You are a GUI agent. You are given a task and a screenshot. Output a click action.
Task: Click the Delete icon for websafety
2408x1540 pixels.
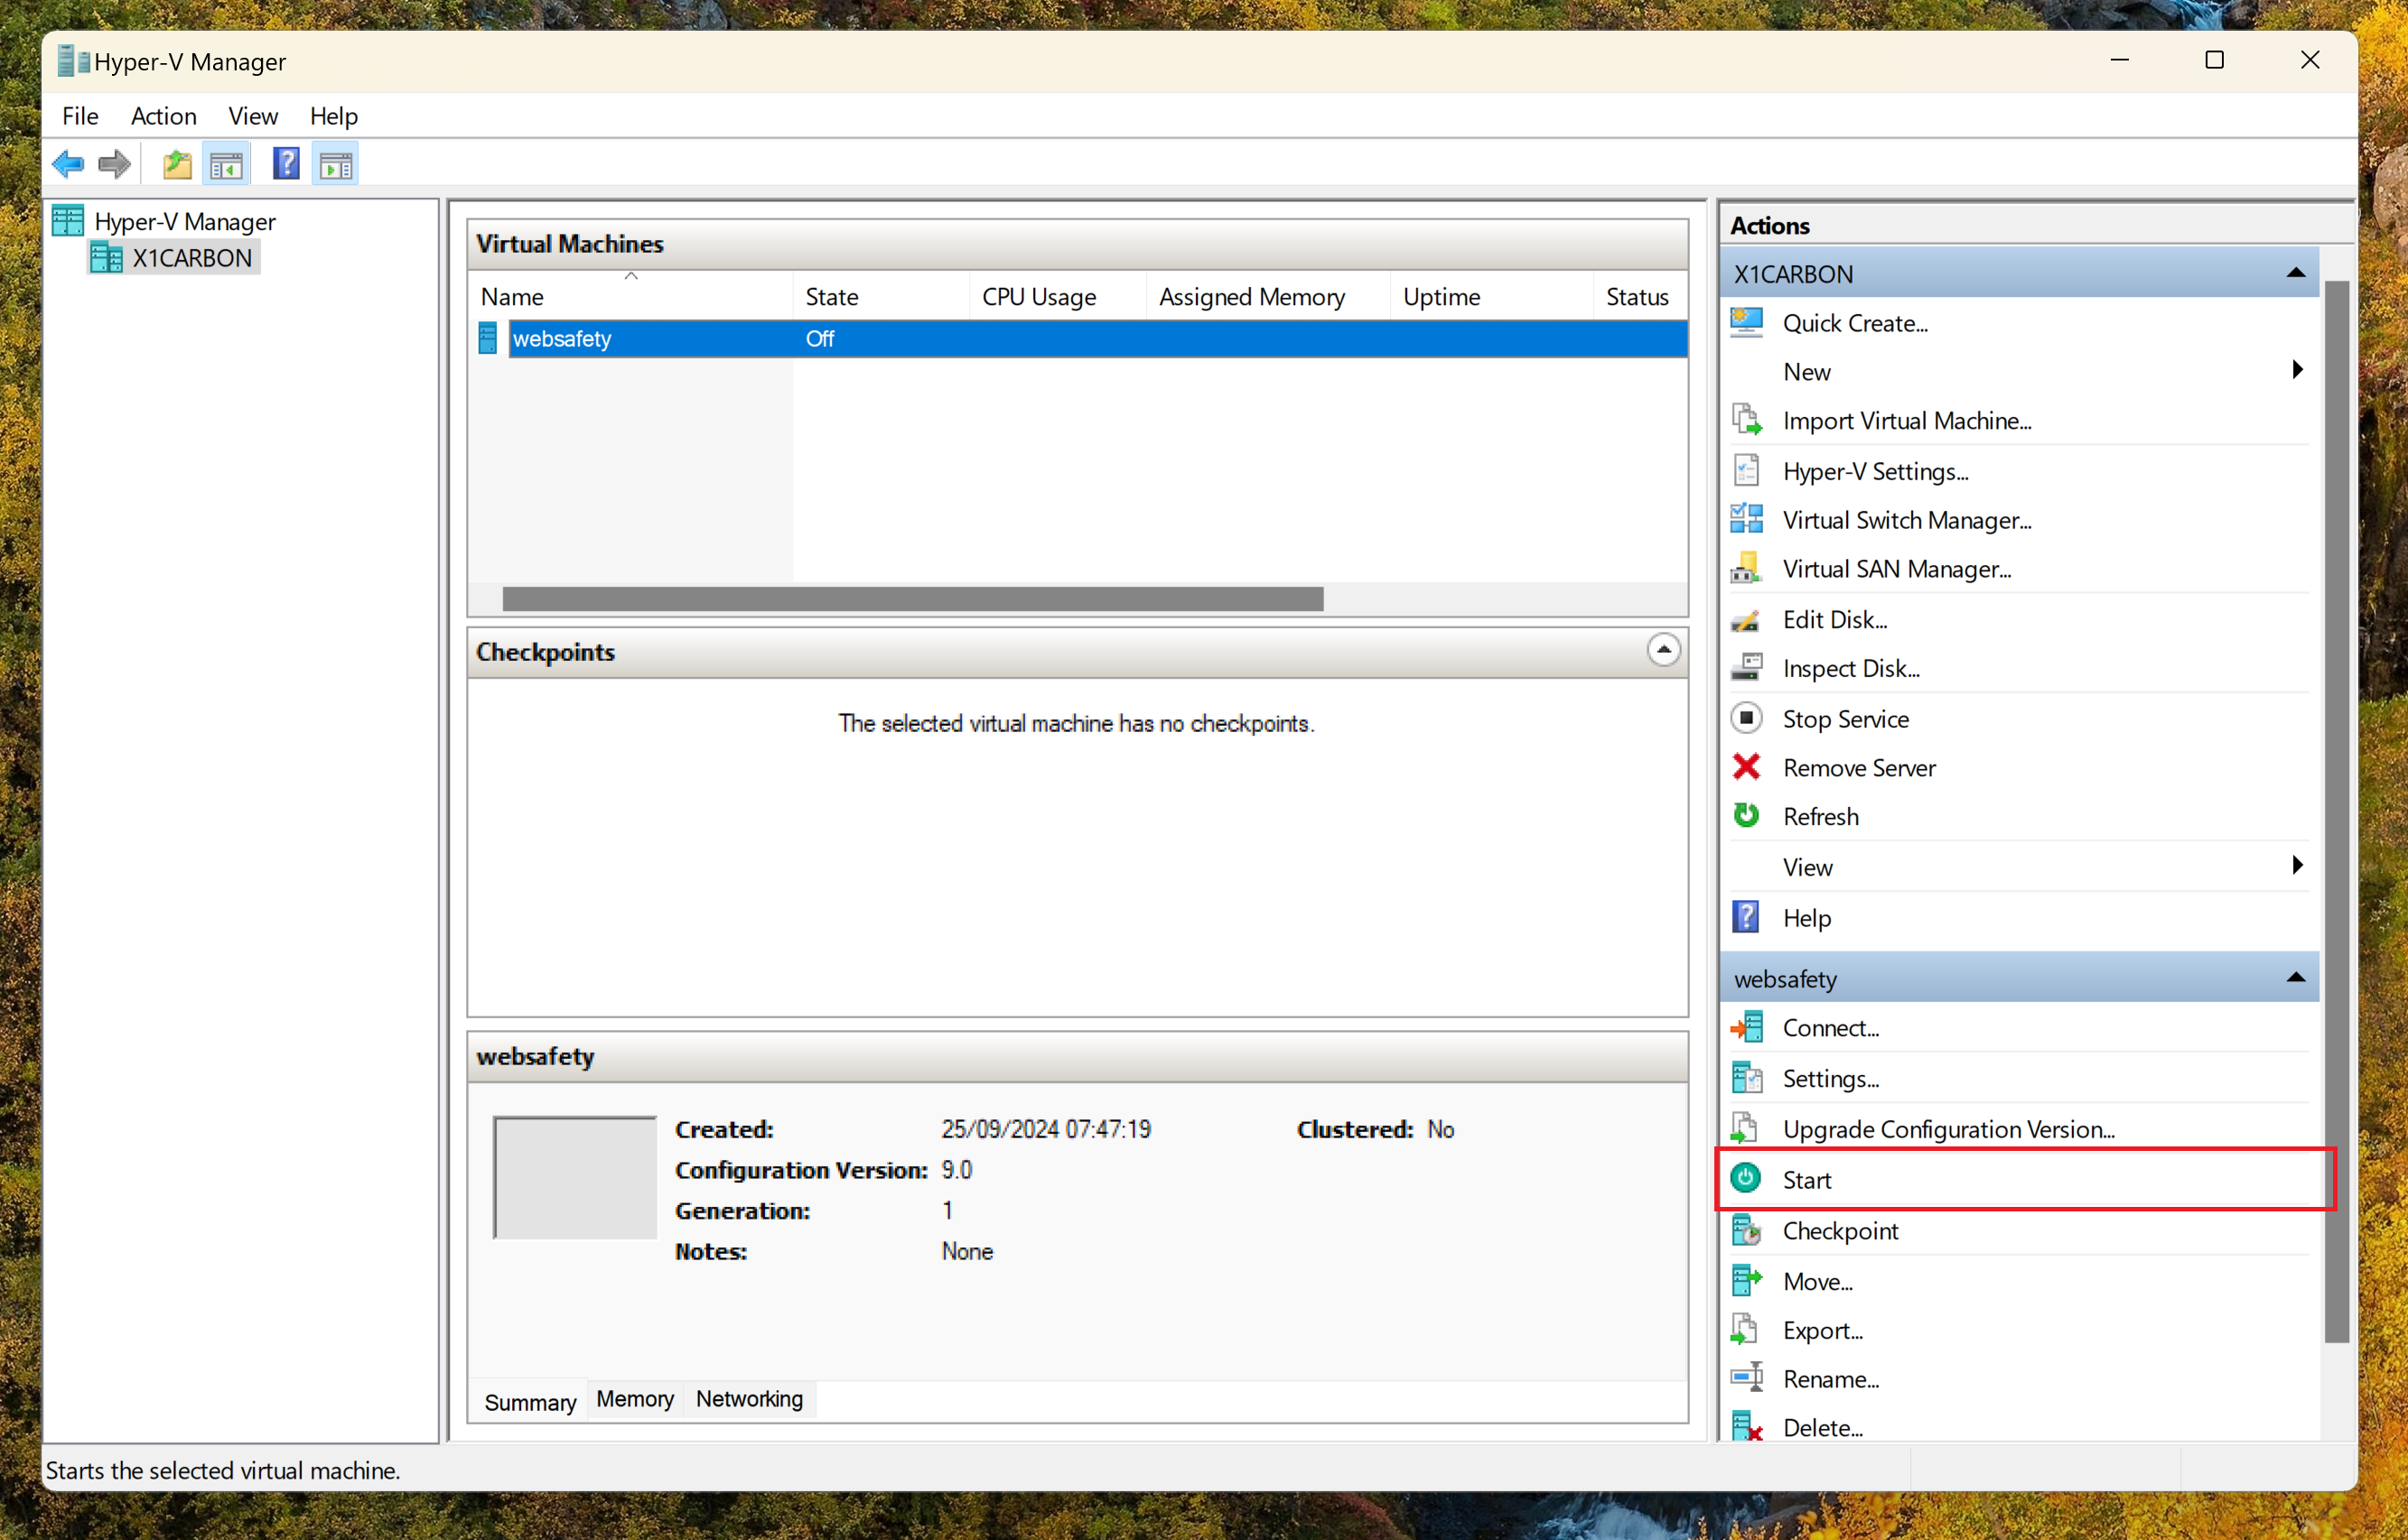1747,1428
